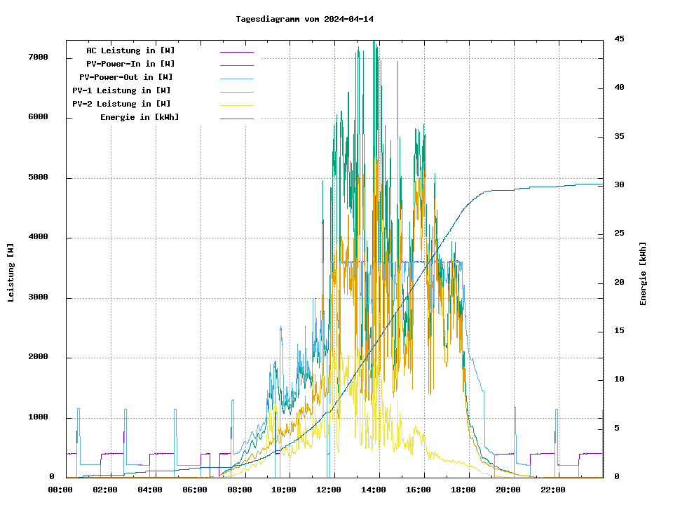Click the 00:00 start label on the time axis
The image size is (673, 505).
(x=60, y=490)
